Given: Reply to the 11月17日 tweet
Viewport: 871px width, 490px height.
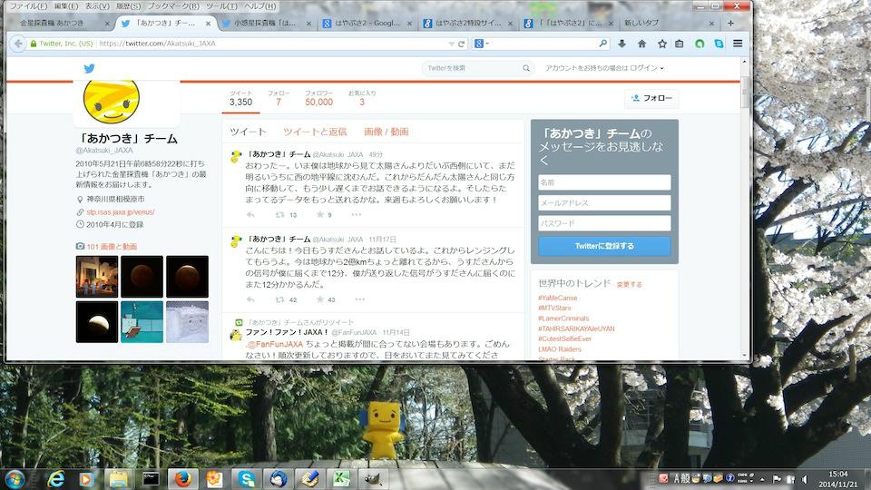Looking at the screenshot, I should (x=250, y=299).
